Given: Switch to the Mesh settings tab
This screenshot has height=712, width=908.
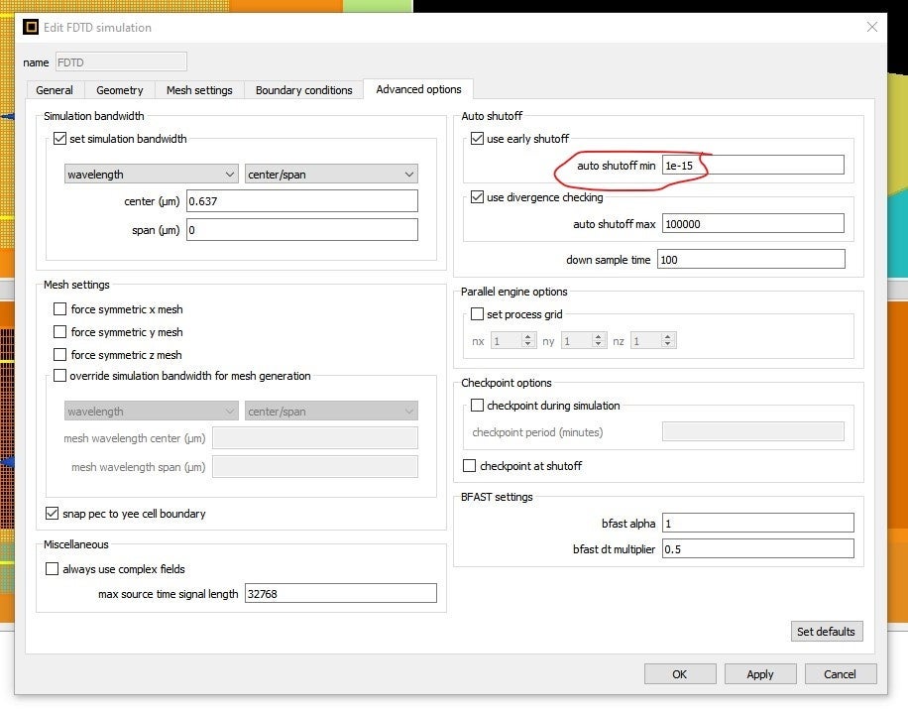Looking at the screenshot, I should click(199, 90).
